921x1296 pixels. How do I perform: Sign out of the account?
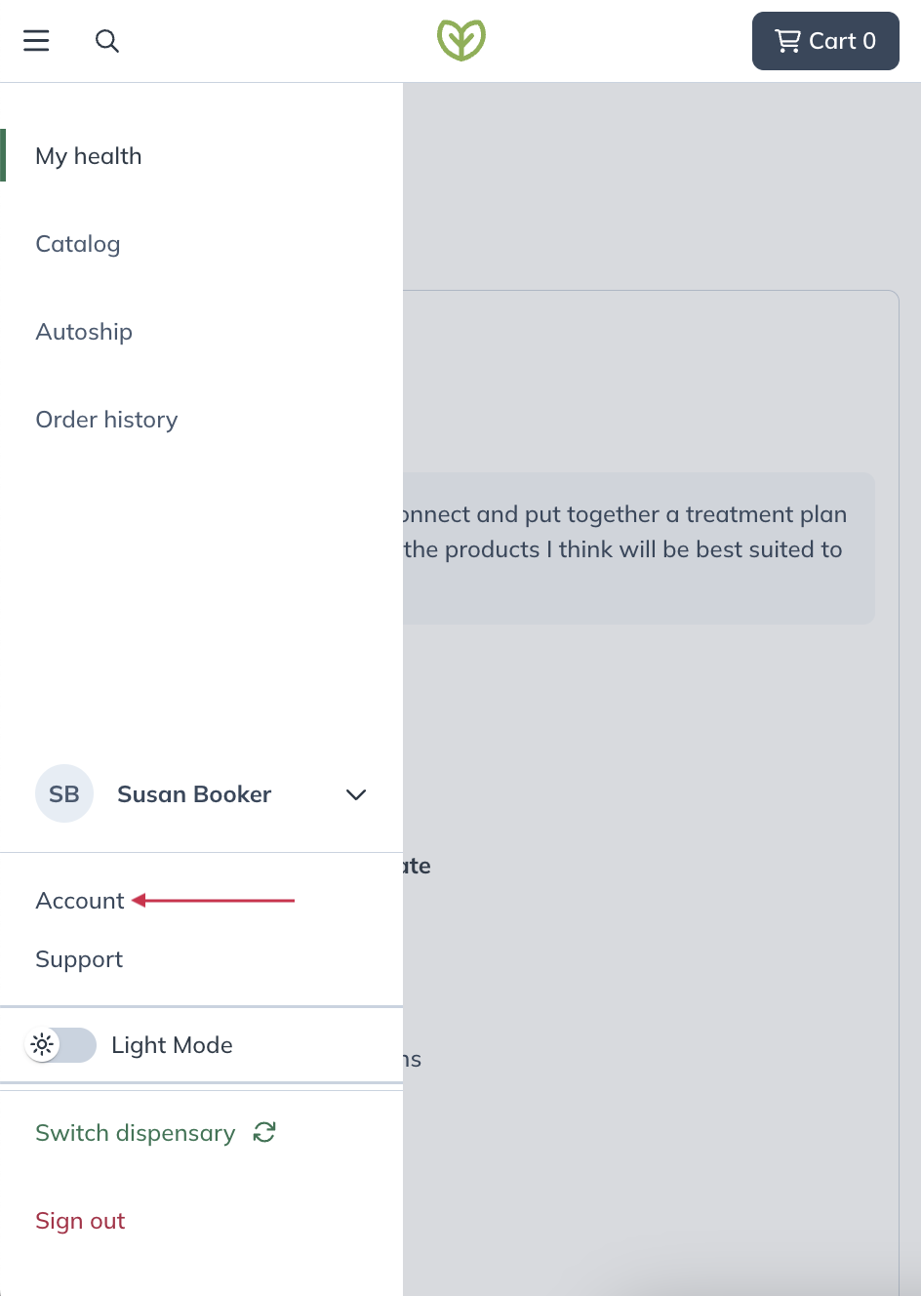[x=80, y=1221]
